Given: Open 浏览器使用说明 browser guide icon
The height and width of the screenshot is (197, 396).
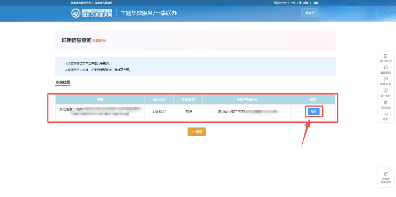Looking at the screenshot, I should pyautogui.click(x=385, y=174).
